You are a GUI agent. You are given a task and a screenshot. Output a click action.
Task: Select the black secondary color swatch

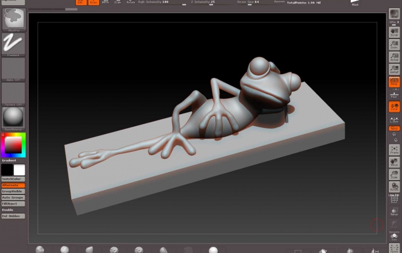click(x=6, y=170)
